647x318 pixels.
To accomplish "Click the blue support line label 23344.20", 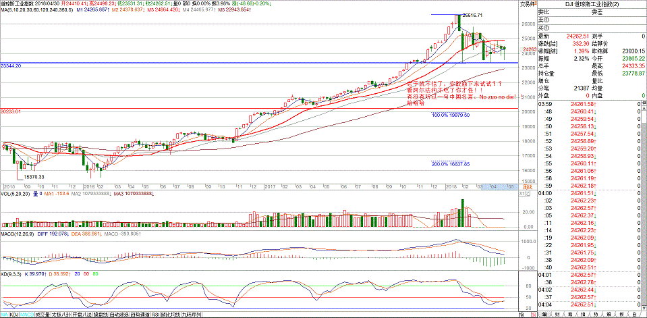I will coord(11,65).
